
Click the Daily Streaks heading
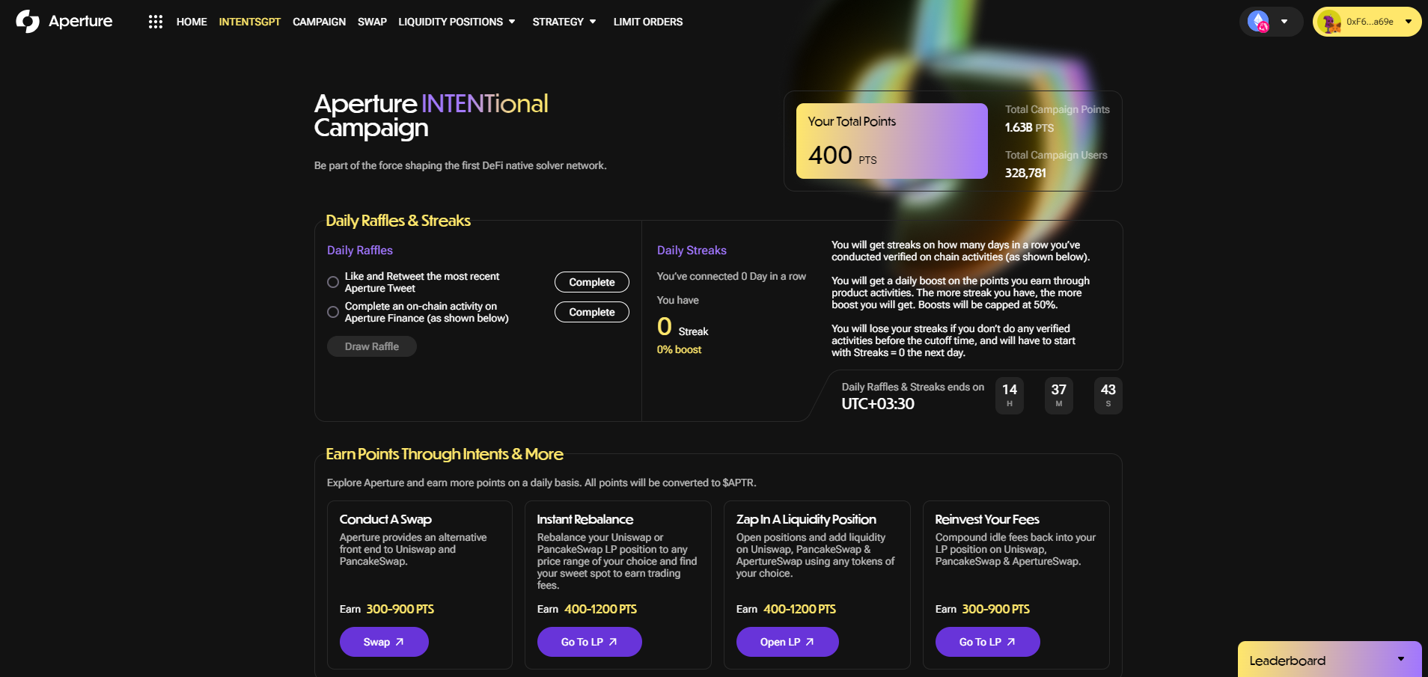click(692, 250)
